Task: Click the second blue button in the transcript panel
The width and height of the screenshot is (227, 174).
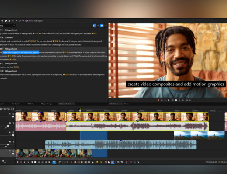Action: [102, 26]
